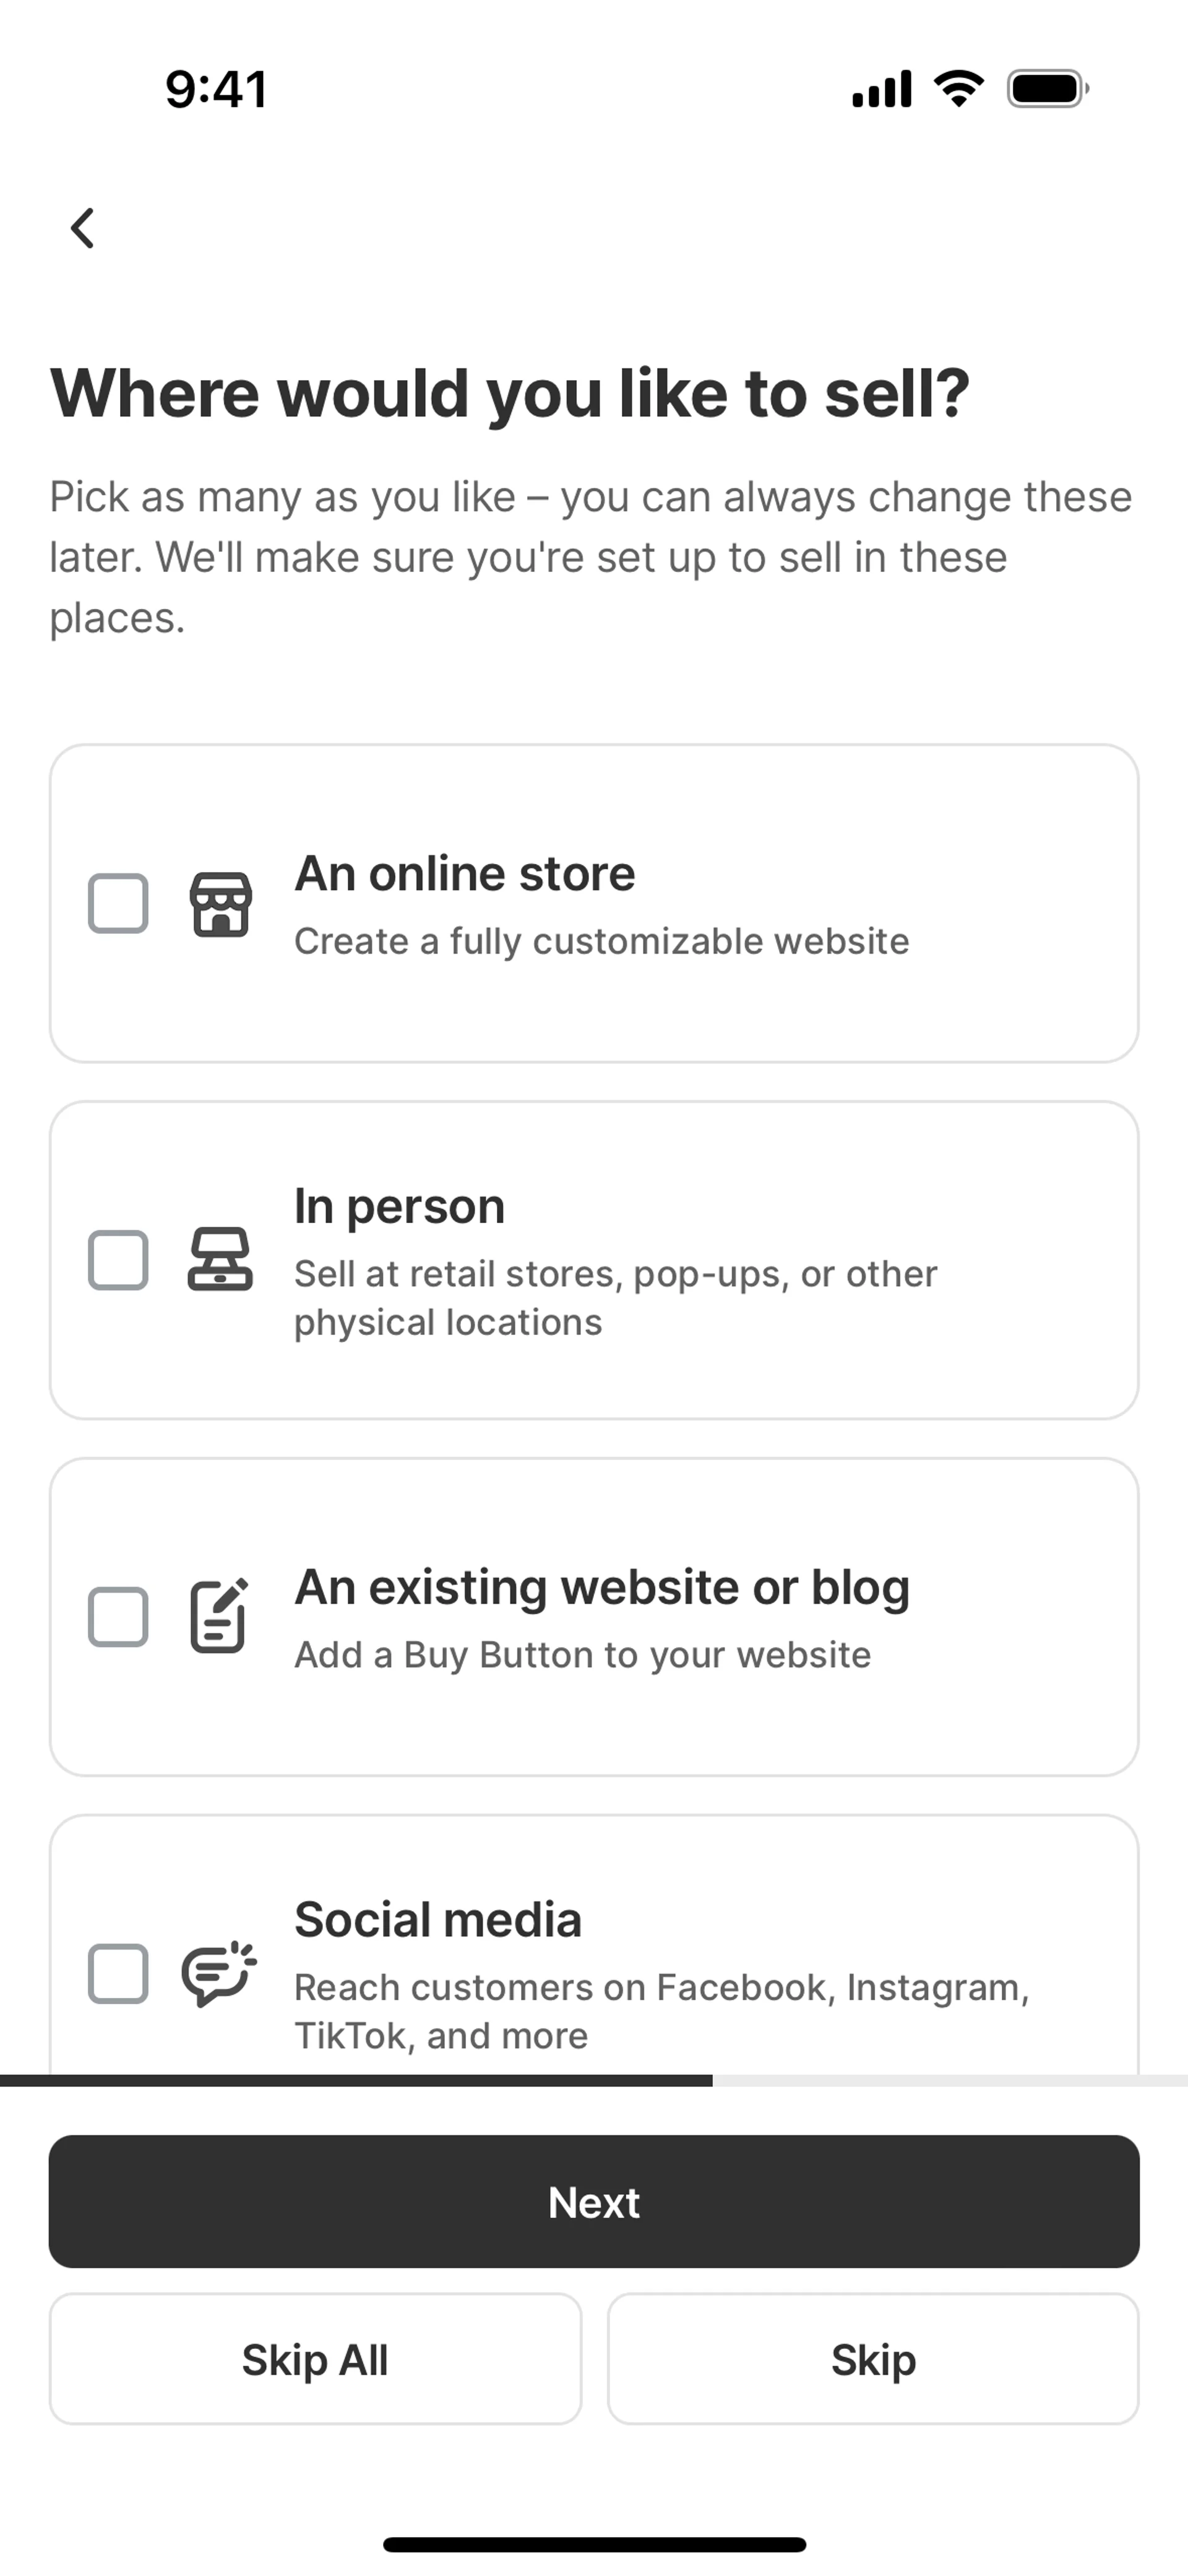Tap the Social media chat bubble icon
The width and height of the screenshot is (1188, 2576).
tap(219, 1973)
